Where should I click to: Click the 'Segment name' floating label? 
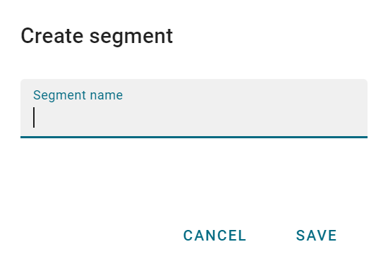78,95
